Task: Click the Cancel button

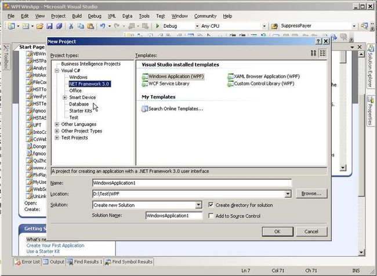Action: tap(311, 231)
